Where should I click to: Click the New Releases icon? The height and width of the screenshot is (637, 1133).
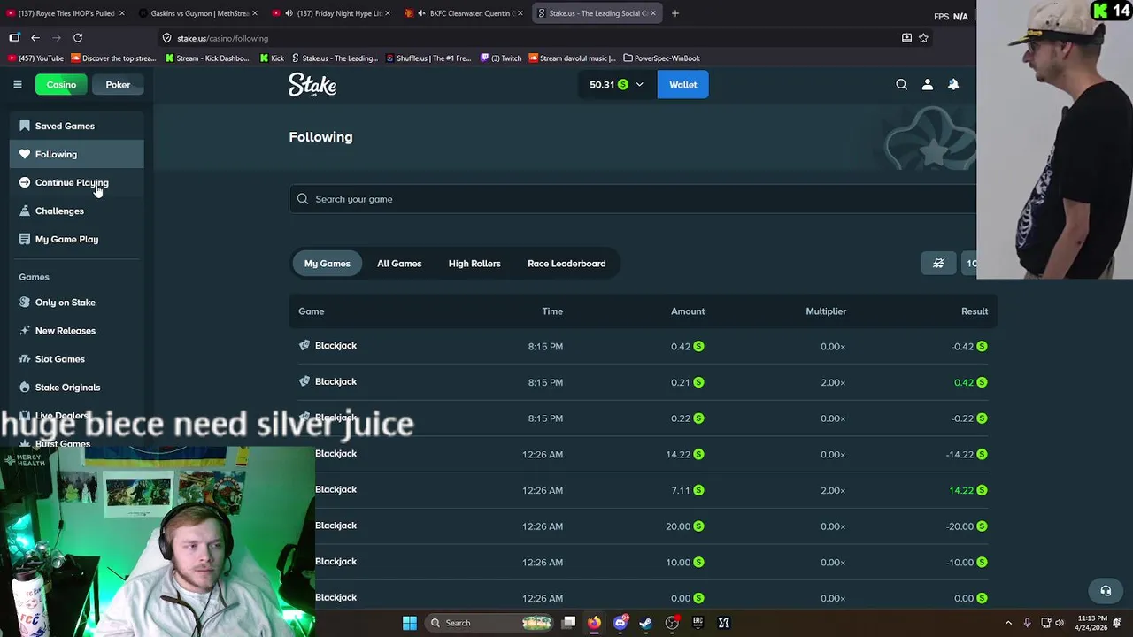[25, 331]
